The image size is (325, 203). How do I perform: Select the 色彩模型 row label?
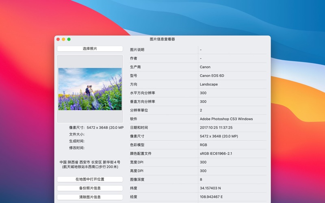tap(137, 145)
